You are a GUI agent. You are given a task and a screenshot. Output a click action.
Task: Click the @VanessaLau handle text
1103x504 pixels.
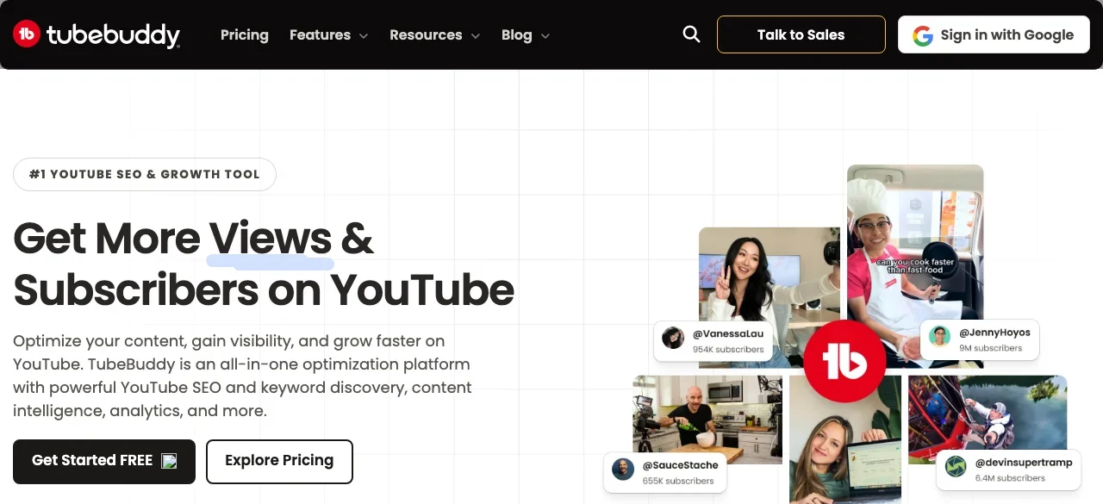pos(728,333)
